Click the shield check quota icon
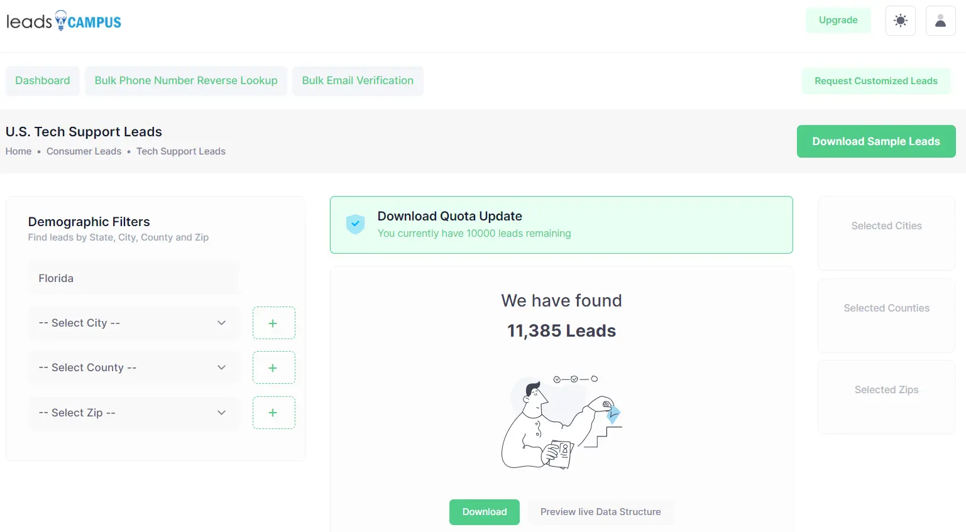Viewport: 966px width, 532px height. [x=356, y=224]
